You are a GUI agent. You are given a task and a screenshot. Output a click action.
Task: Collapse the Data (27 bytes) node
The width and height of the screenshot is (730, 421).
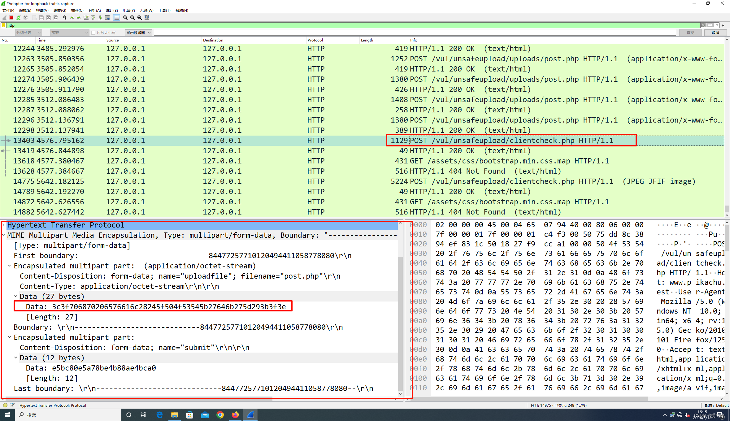click(x=16, y=297)
